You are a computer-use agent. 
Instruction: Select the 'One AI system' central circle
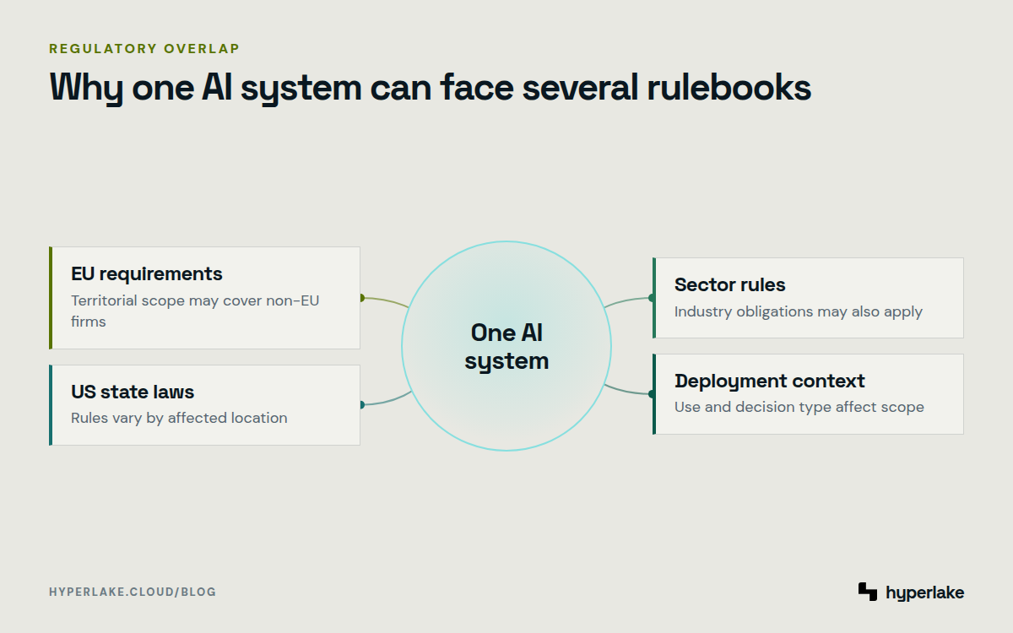click(x=506, y=345)
